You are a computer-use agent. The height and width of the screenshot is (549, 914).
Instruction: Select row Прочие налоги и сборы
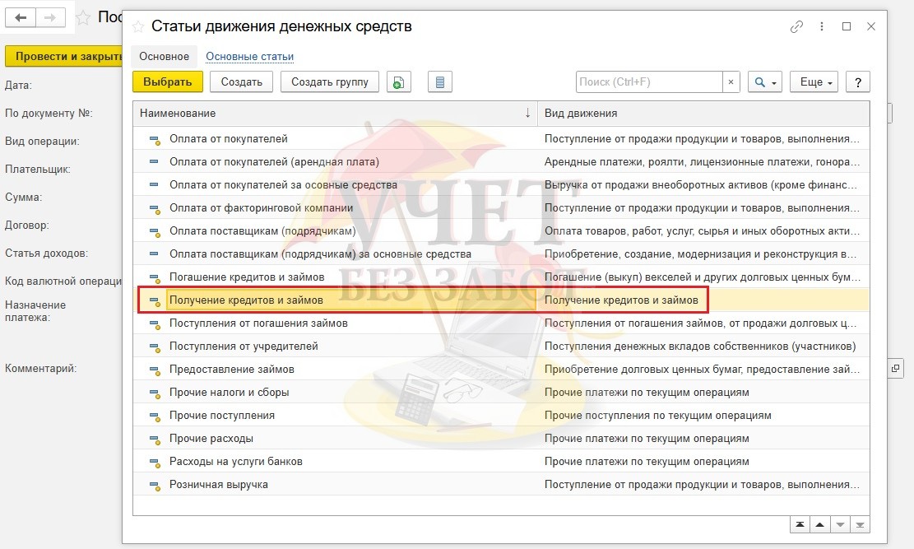pyautogui.click(x=501, y=392)
